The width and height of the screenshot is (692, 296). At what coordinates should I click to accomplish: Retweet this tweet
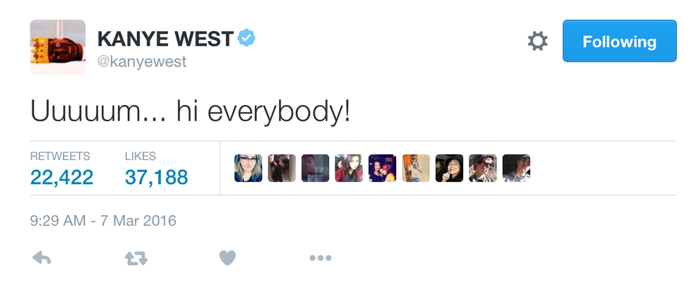coord(136,259)
